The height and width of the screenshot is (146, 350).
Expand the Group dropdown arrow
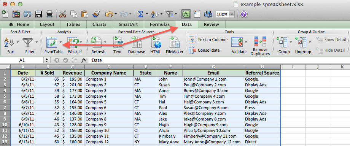pos(291,42)
